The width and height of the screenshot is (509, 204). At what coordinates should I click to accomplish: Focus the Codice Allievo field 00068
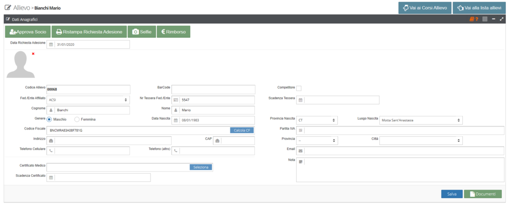88,89
